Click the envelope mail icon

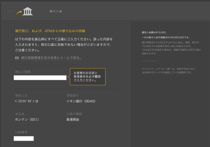click(x=17, y=58)
